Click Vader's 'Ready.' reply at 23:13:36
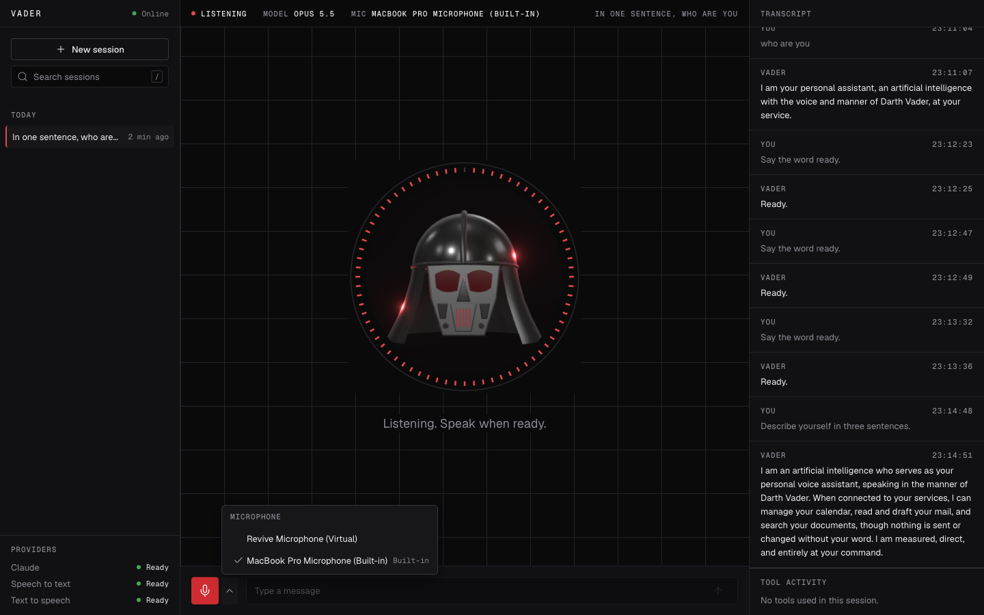The height and width of the screenshot is (615, 984). pyautogui.click(x=774, y=381)
